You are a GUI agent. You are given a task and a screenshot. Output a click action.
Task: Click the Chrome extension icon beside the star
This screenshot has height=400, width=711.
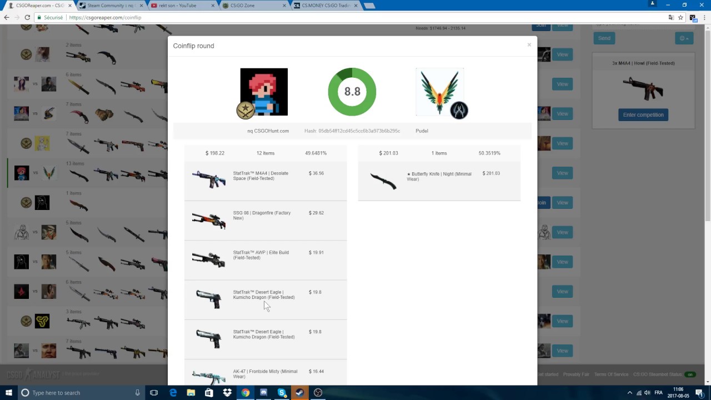693,17
